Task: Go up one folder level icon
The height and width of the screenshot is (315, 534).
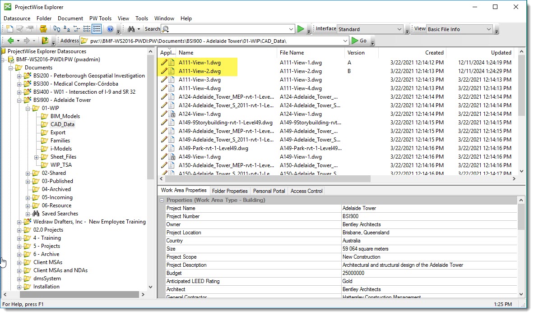Action: pos(45,41)
